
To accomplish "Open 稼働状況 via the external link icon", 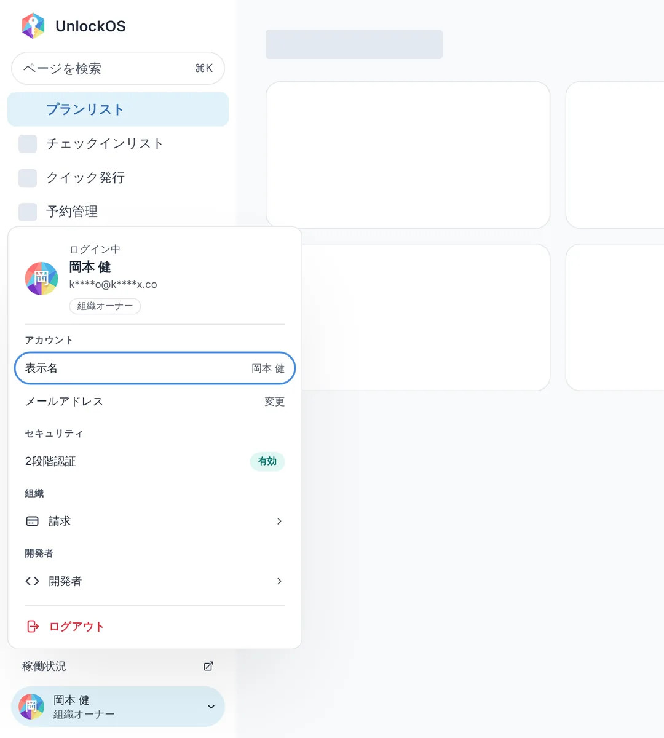I will pos(208,666).
